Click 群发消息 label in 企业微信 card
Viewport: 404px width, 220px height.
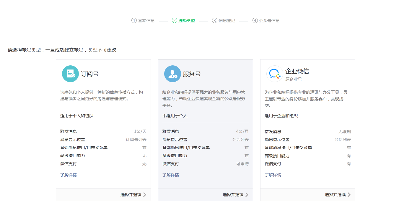273,132
